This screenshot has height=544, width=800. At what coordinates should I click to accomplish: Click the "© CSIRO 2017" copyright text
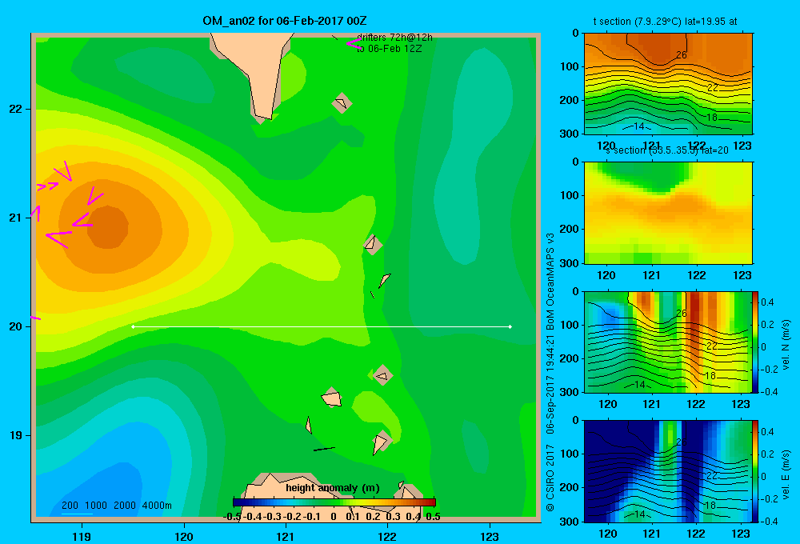[x=550, y=478]
